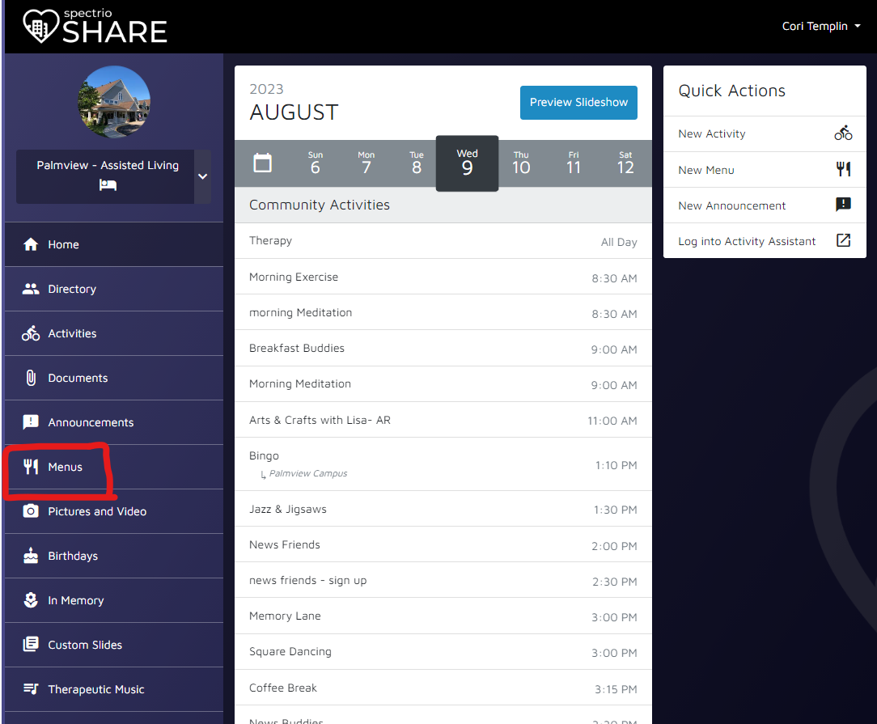Open Activity Assistant via its external-link icon
Screen dimensions: 877x724
click(x=843, y=240)
